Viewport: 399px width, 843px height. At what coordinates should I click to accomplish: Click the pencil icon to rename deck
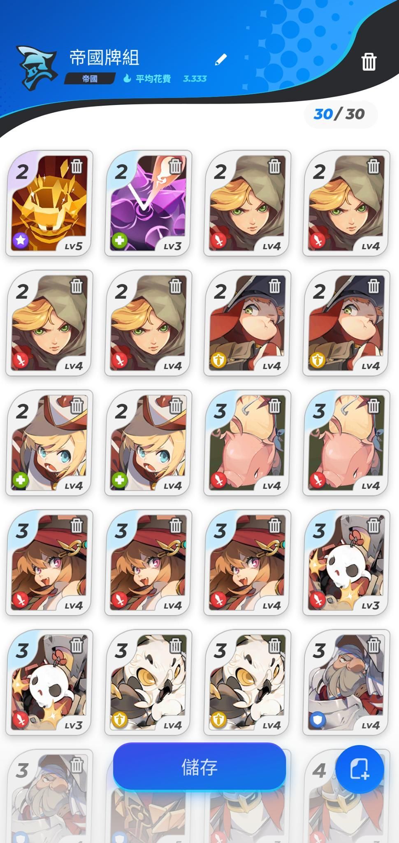pos(221,60)
